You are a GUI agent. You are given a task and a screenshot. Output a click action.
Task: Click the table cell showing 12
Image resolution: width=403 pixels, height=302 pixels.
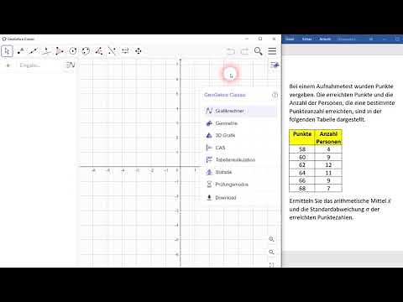328,165
